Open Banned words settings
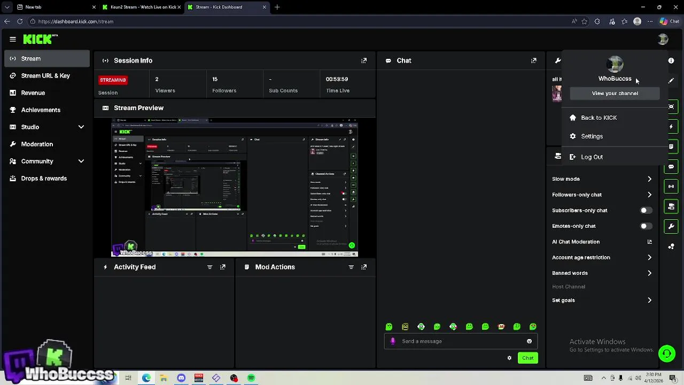Screen dimensions: 684x385 pos(602,273)
